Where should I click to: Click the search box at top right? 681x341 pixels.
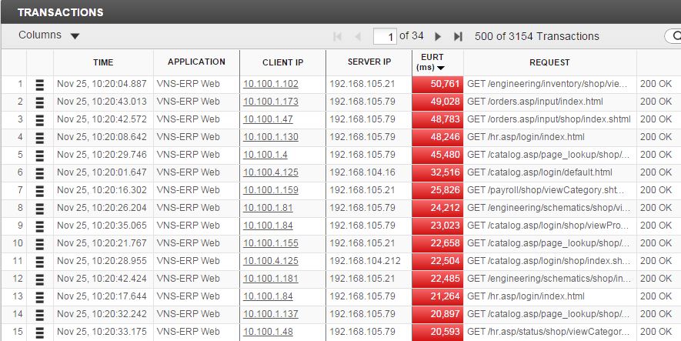coord(673,36)
